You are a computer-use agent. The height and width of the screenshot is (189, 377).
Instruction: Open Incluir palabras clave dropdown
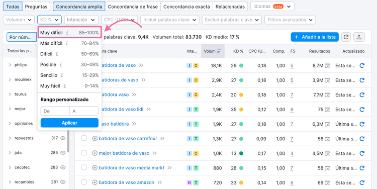(170, 20)
